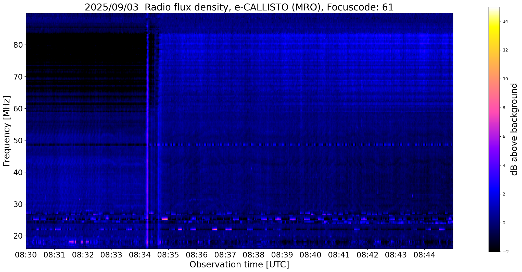Click the 08:30 time tick label
This screenshot has width=522, height=272.
pos(26,255)
